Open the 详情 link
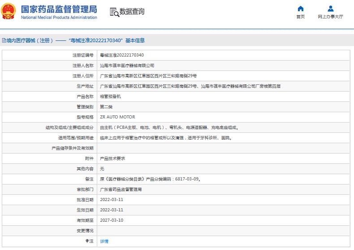The height and width of the screenshot is (250, 354). 104,241
